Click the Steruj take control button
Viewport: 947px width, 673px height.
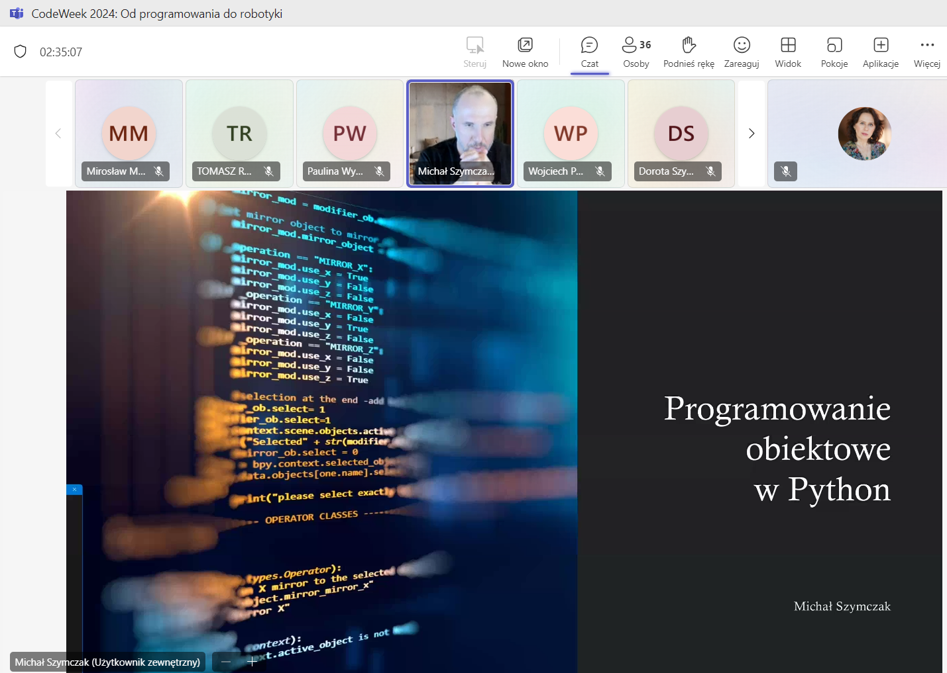click(x=474, y=52)
